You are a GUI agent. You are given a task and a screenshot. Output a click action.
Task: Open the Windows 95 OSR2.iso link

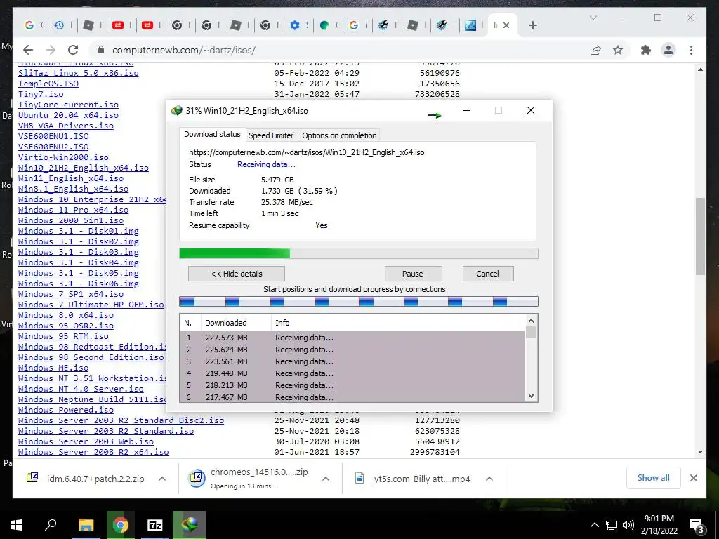tap(65, 326)
